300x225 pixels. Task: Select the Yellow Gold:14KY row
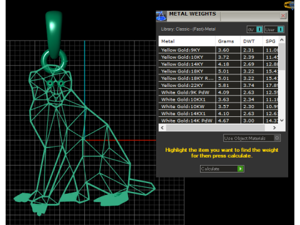click(x=219, y=64)
